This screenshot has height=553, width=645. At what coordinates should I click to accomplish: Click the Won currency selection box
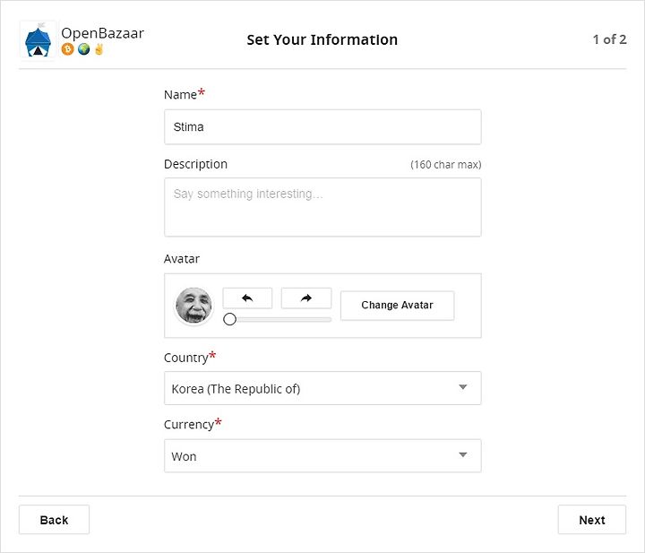(322, 455)
